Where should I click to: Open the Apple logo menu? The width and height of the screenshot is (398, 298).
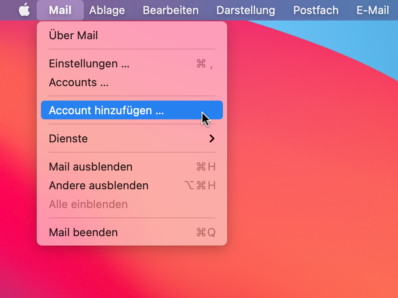tap(24, 10)
